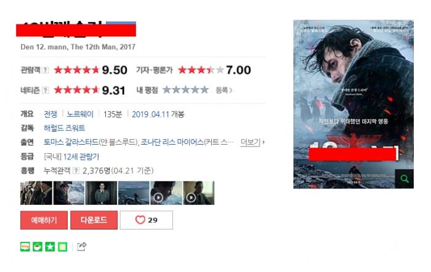
Task: Click the 예매하기 booking button
Action: (44, 220)
